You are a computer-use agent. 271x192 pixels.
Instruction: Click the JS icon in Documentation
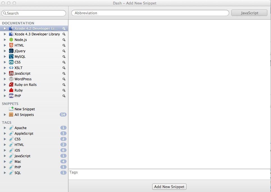click(11, 74)
